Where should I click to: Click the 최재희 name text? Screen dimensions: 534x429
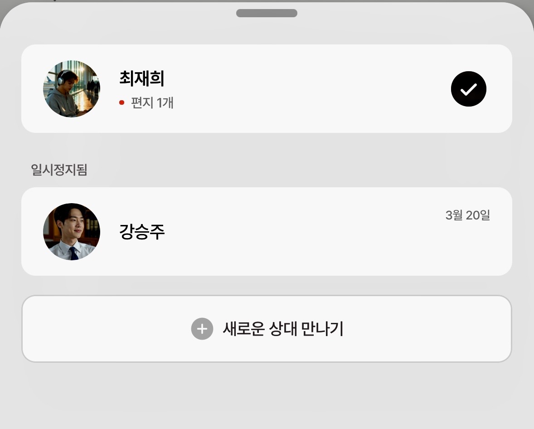tap(141, 78)
